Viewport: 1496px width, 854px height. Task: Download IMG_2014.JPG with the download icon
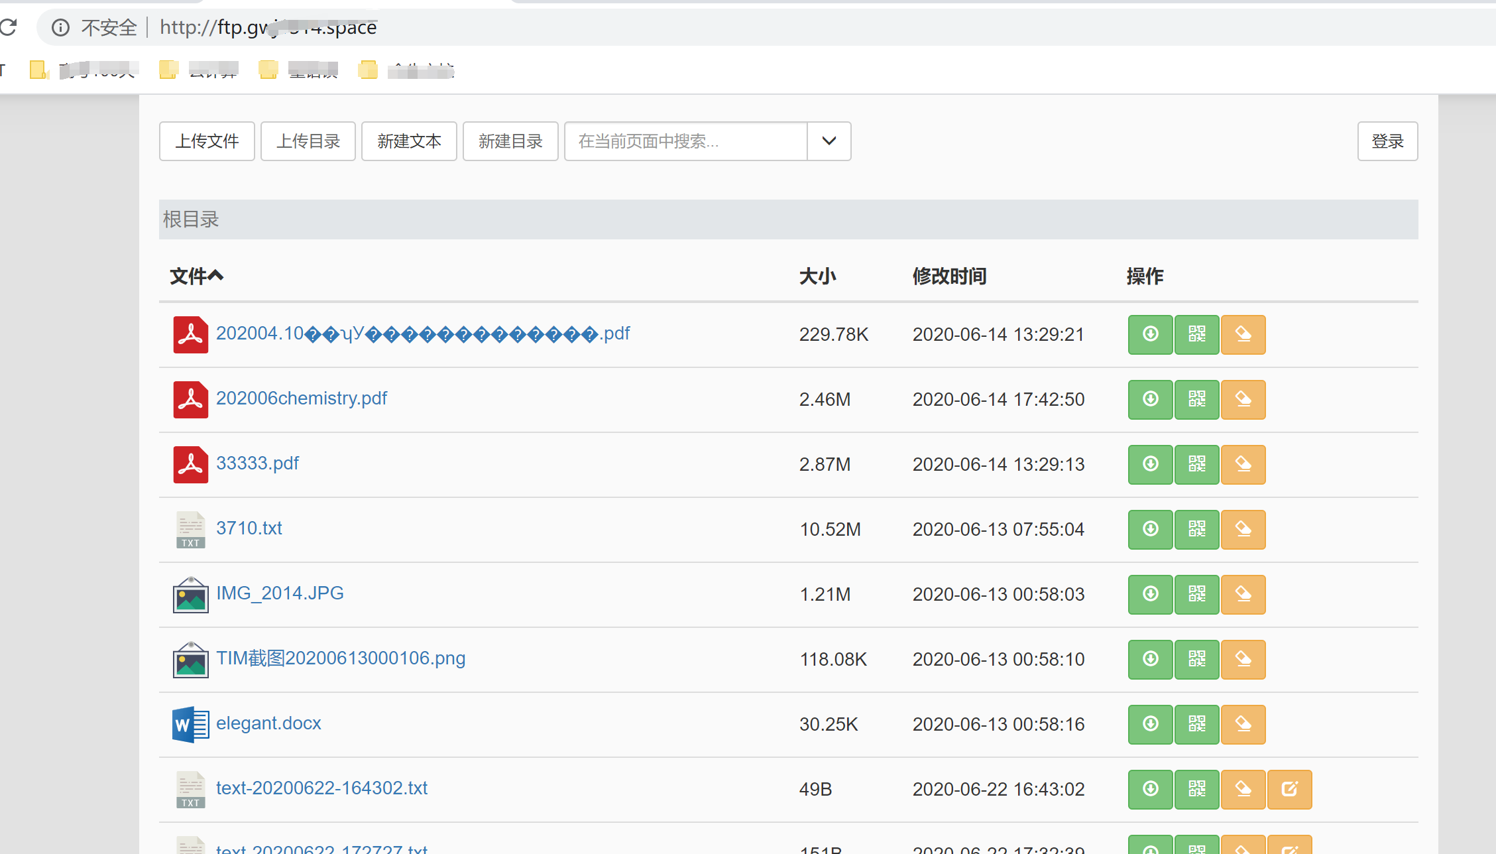pyautogui.click(x=1150, y=594)
